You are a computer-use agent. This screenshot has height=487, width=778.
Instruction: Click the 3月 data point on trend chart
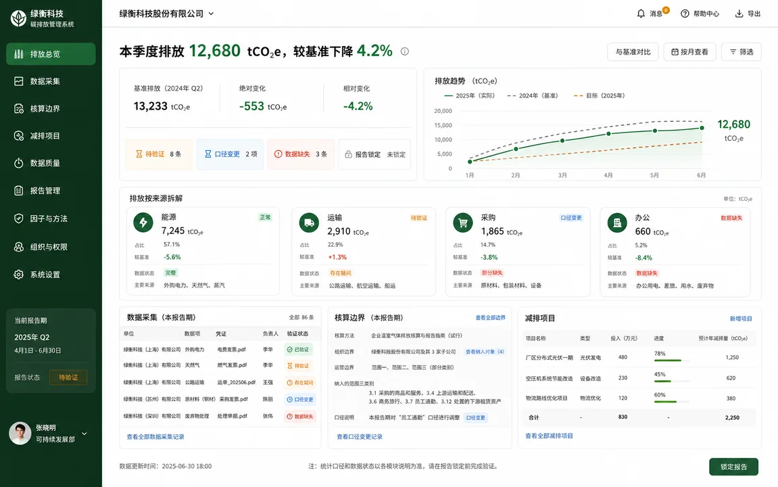[x=562, y=141]
